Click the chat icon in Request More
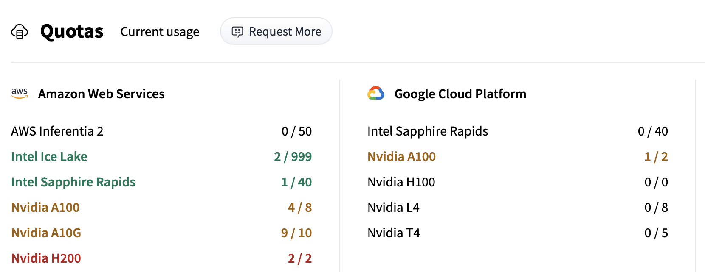 tap(237, 32)
